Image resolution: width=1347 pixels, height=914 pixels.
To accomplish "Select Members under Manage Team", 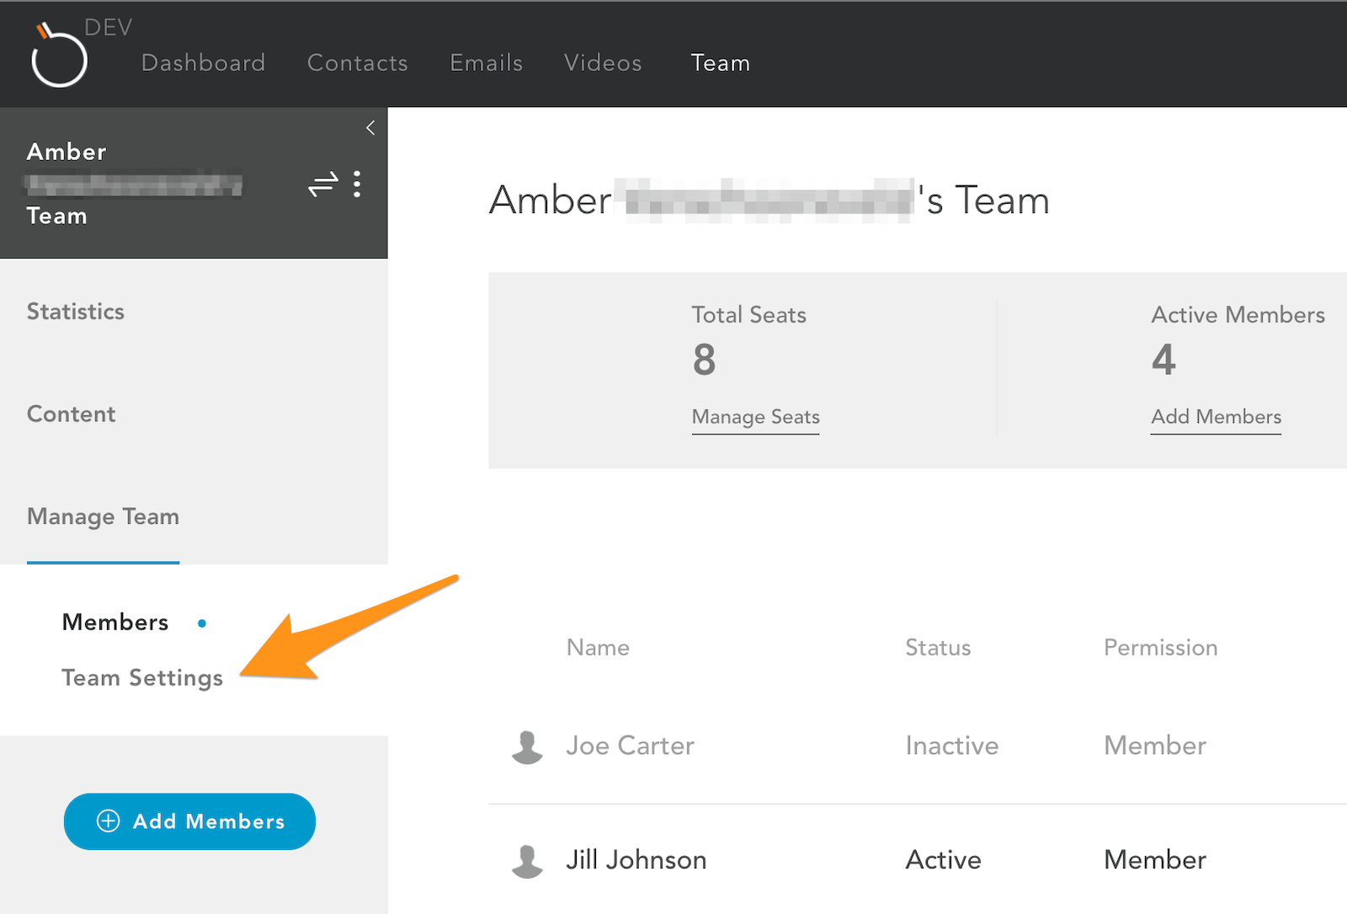I will (115, 622).
